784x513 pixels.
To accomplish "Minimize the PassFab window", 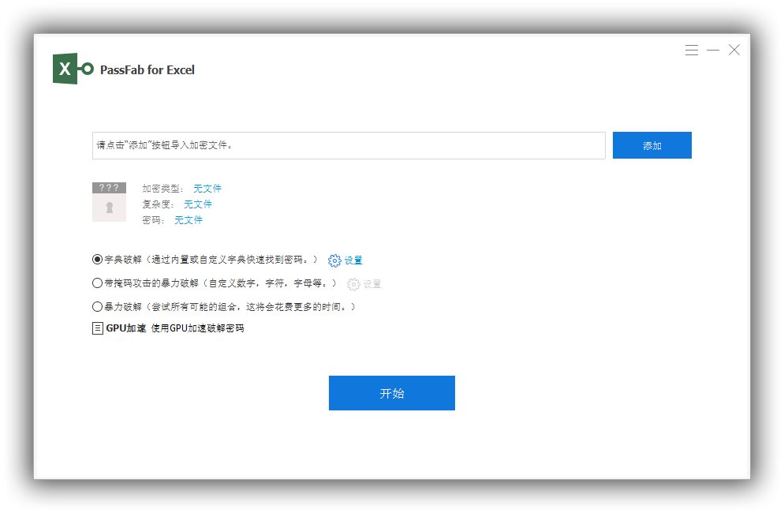I will 713,50.
